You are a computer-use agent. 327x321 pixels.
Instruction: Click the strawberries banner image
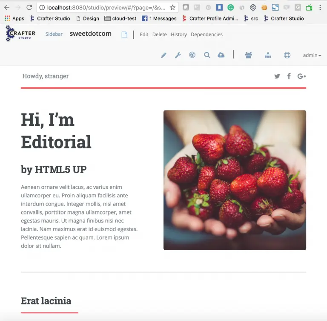[x=235, y=180]
